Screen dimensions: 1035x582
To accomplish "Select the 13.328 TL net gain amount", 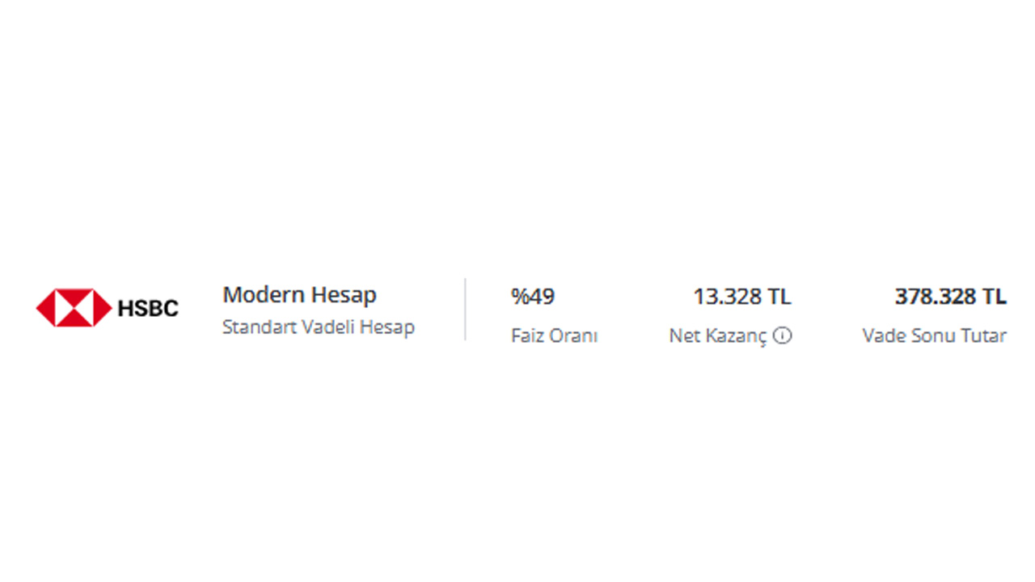I will [742, 297].
